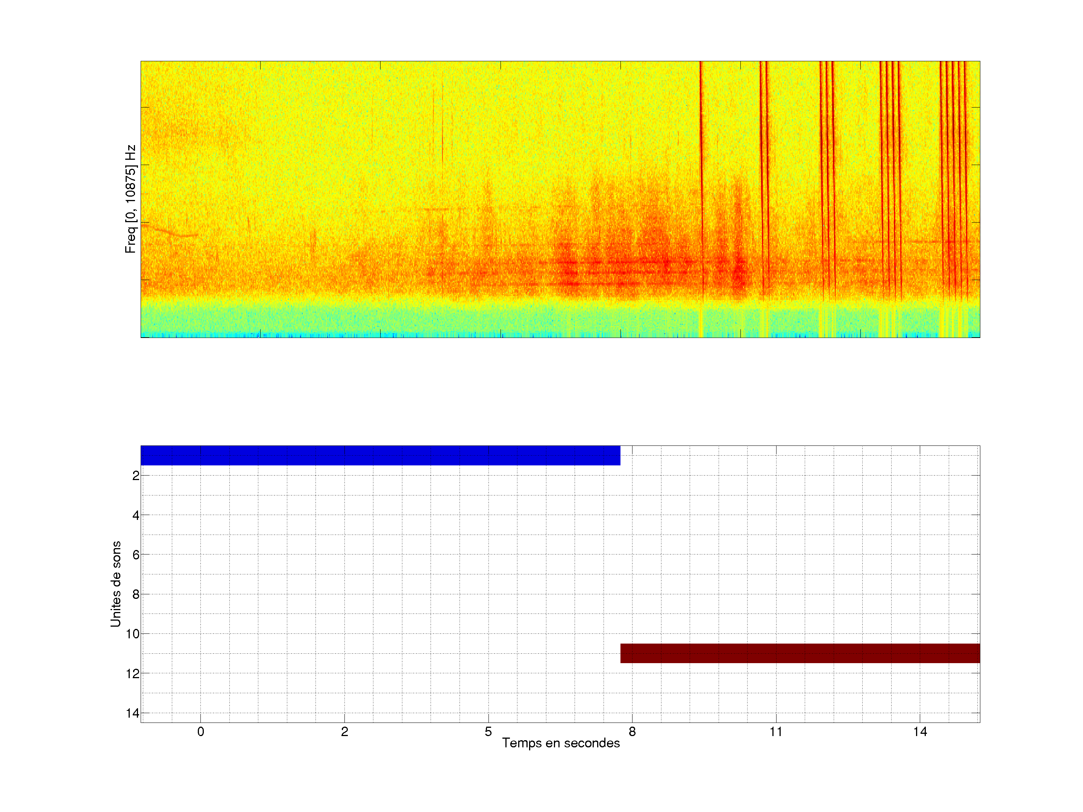The image size is (1083, 812).
Task: Click the right end of the blue bar
Action: tap(617, 455)
